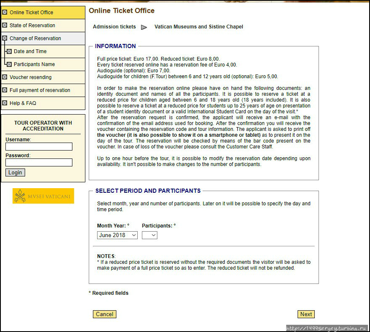Click the square icon beside Change of Reservation
370x332 pixels.
(5, 38)
